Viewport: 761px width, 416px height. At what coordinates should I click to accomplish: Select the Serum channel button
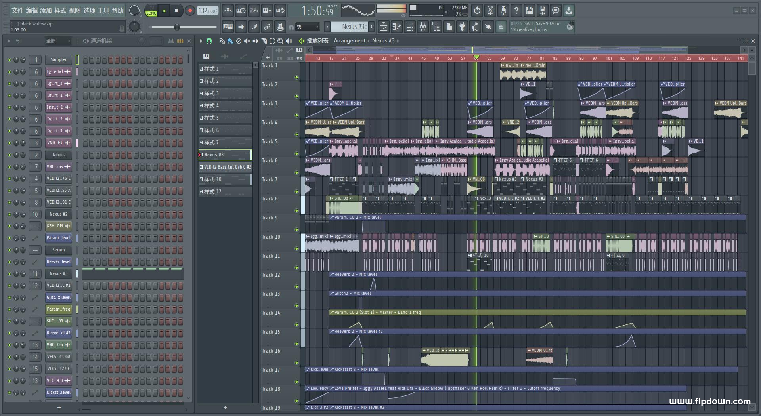click(x=58, y=250)
